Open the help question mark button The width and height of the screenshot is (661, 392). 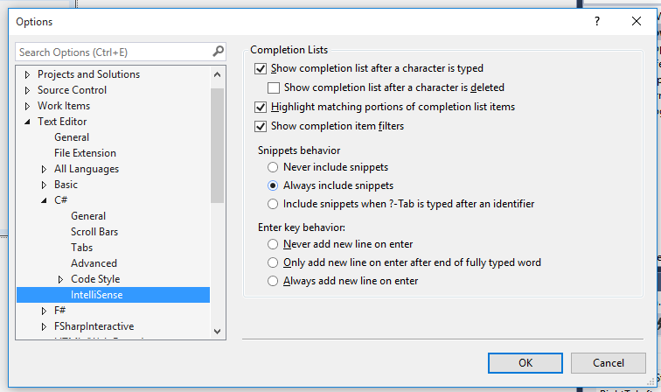pyautogui.click(x=597, y=22)
